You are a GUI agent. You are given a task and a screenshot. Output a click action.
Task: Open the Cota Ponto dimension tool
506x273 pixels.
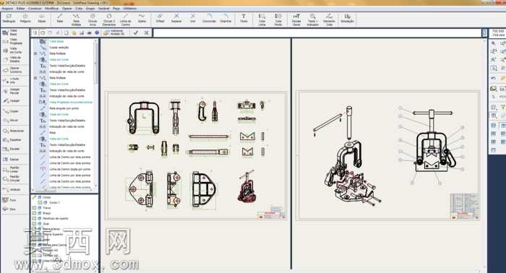pyautogui.click(x=278, y=19)
